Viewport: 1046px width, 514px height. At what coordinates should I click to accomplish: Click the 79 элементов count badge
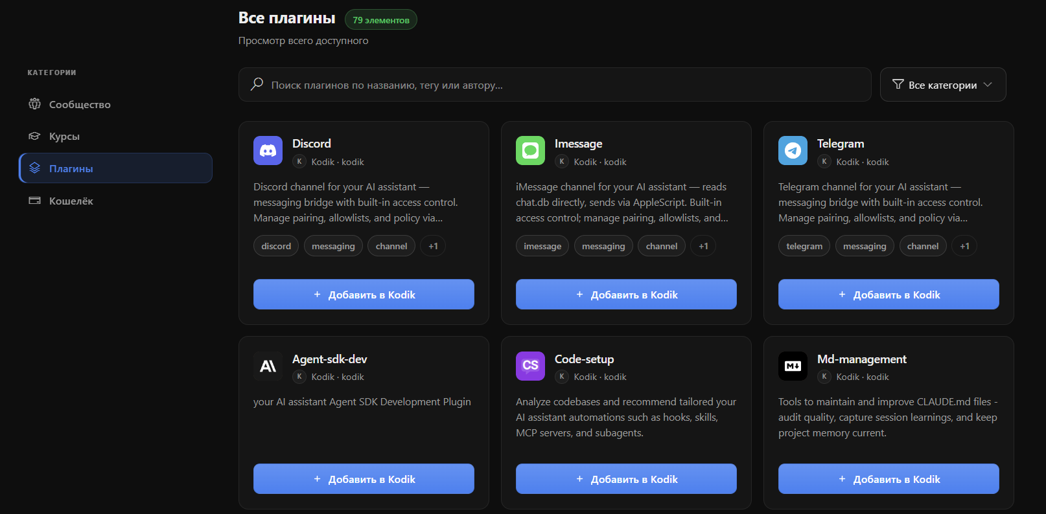click(381, 20)
